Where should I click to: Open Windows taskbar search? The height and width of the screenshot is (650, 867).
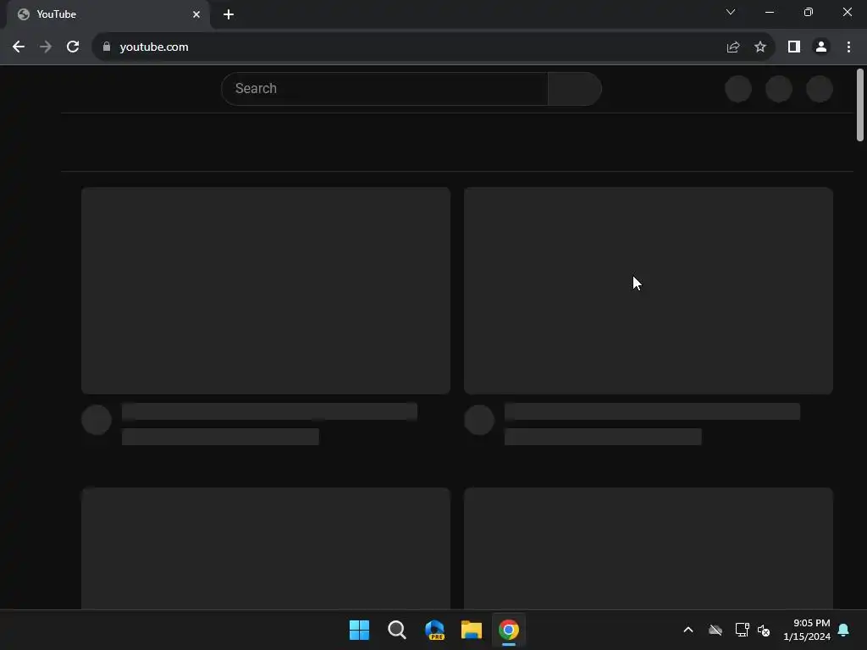[x=396, y=630]
